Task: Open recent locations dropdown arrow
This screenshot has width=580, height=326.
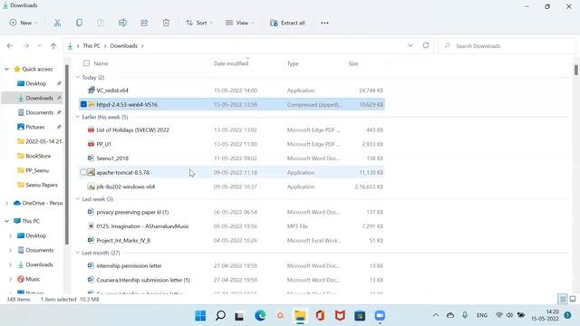Action: (39, 46)
